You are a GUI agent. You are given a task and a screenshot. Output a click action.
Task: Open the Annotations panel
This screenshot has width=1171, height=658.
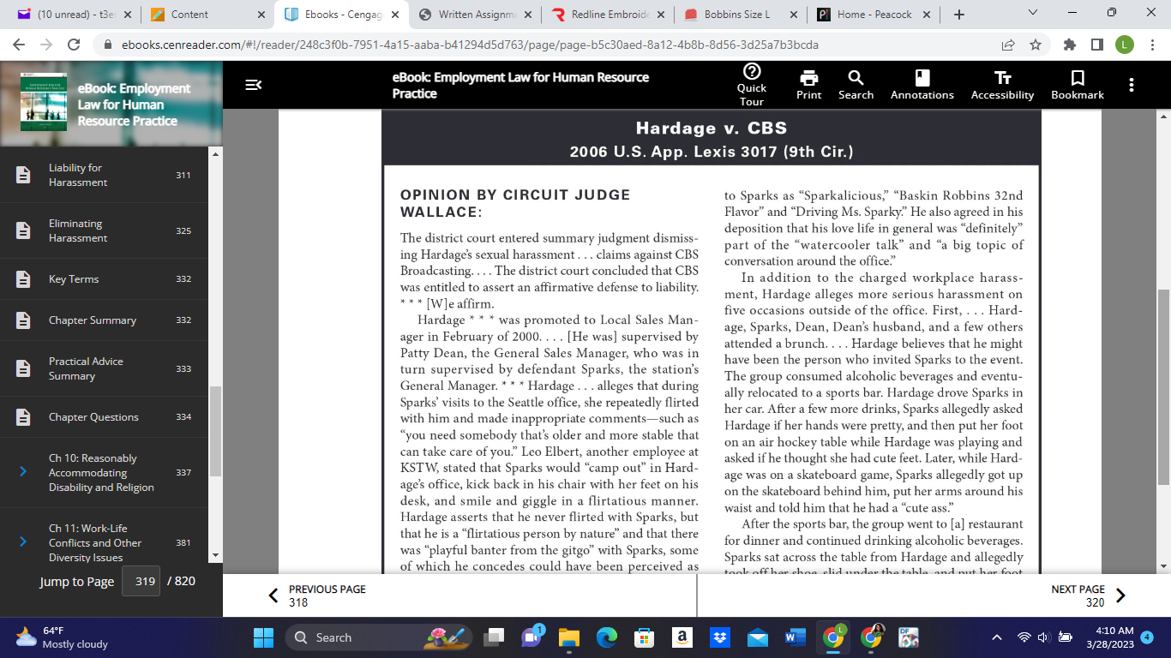point(922,85)
